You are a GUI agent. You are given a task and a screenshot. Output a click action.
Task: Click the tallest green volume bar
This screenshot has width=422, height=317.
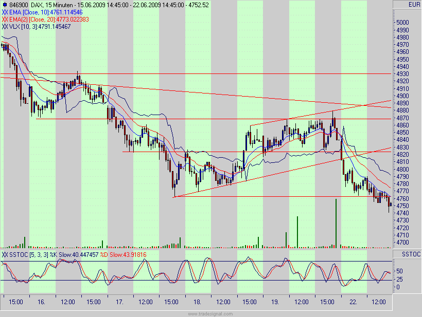pos(336,223)
